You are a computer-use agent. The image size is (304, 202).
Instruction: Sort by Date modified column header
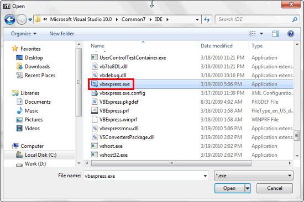(x=217, y=46)
